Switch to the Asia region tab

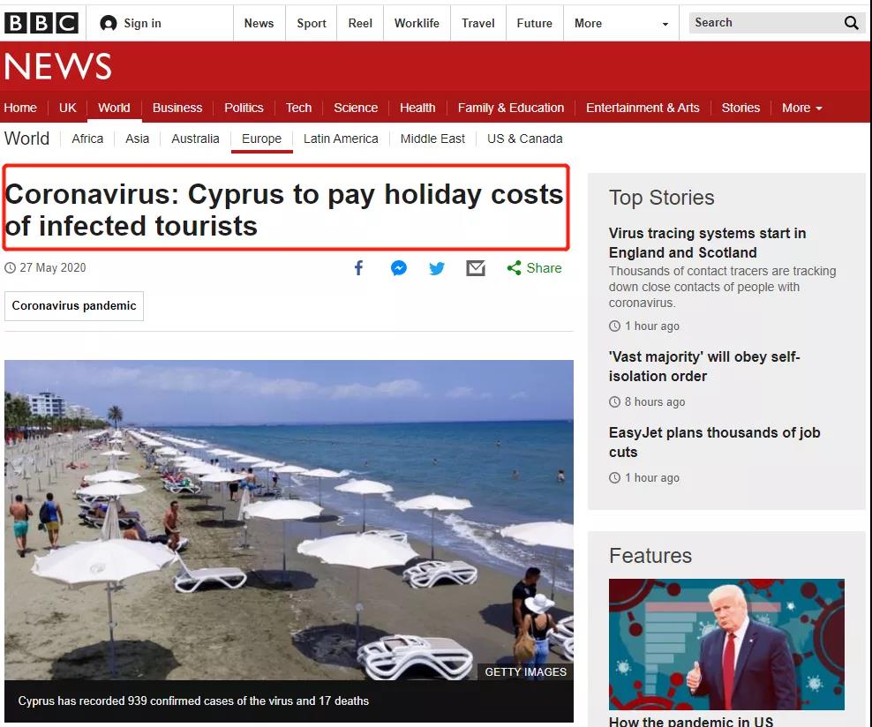pos(137,139)
